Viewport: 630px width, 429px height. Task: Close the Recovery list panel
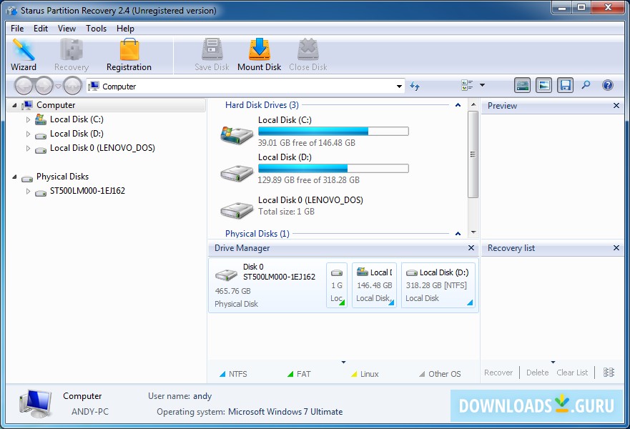(616, 248)
